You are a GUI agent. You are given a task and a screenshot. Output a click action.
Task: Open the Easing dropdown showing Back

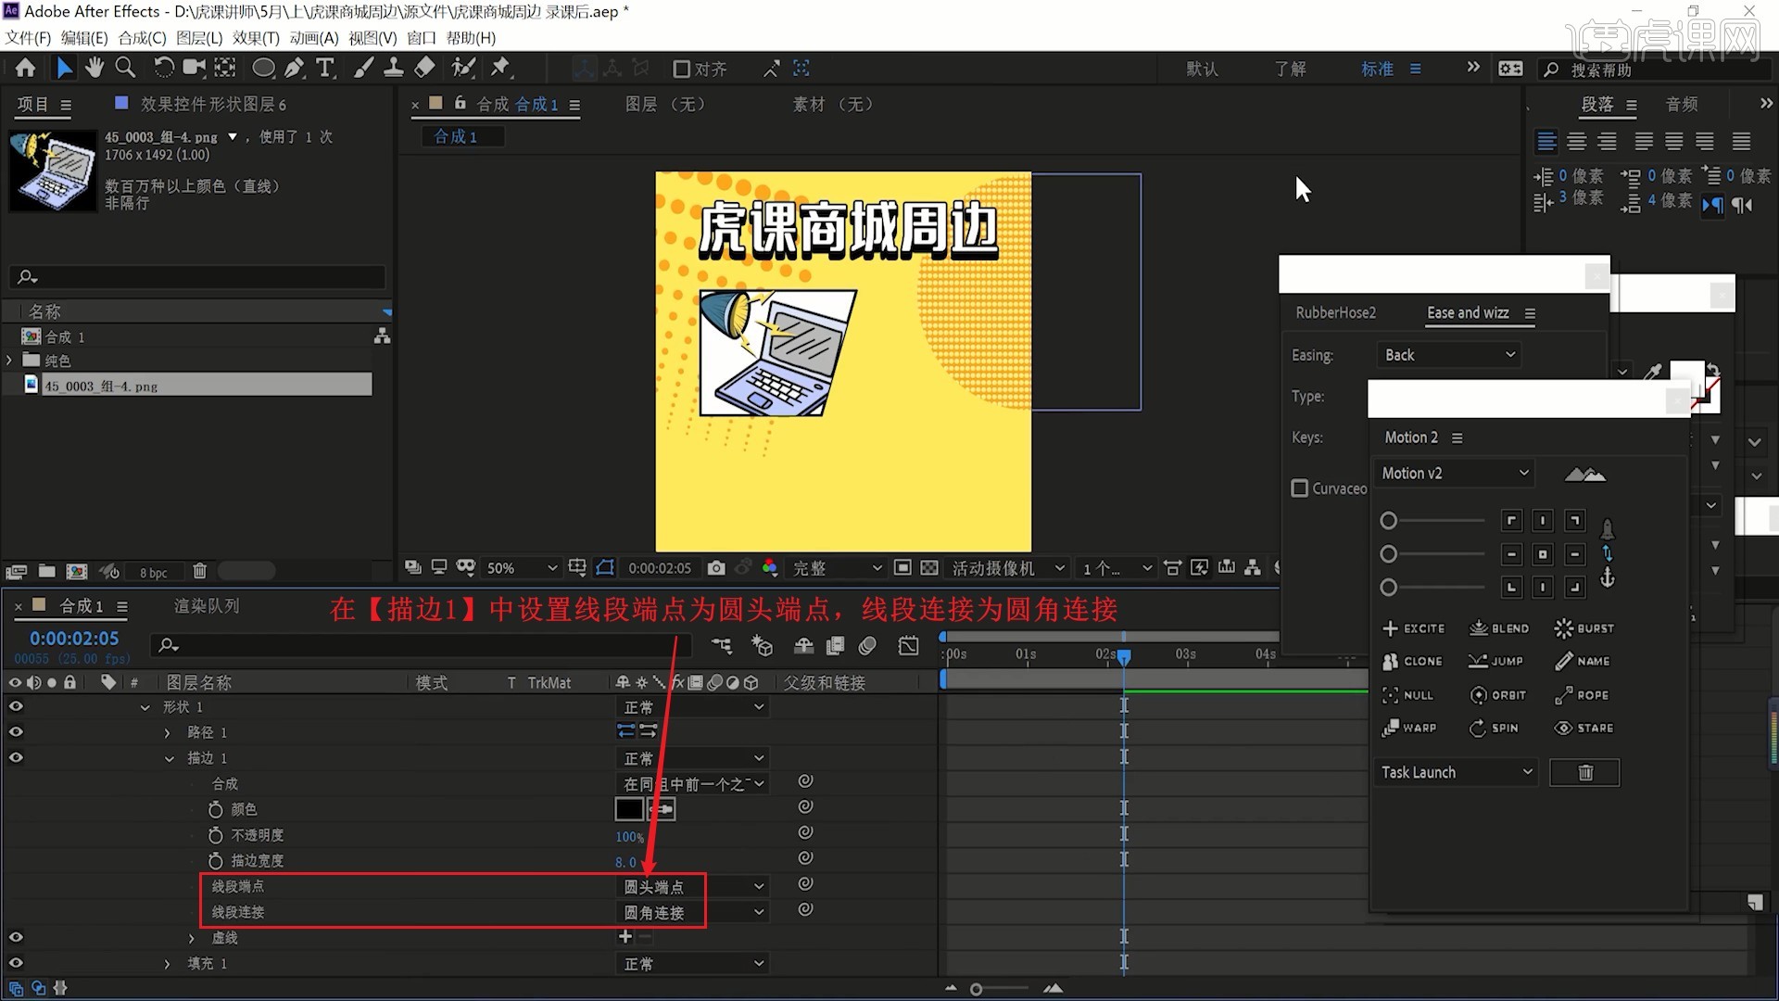tap(1451, 355)
